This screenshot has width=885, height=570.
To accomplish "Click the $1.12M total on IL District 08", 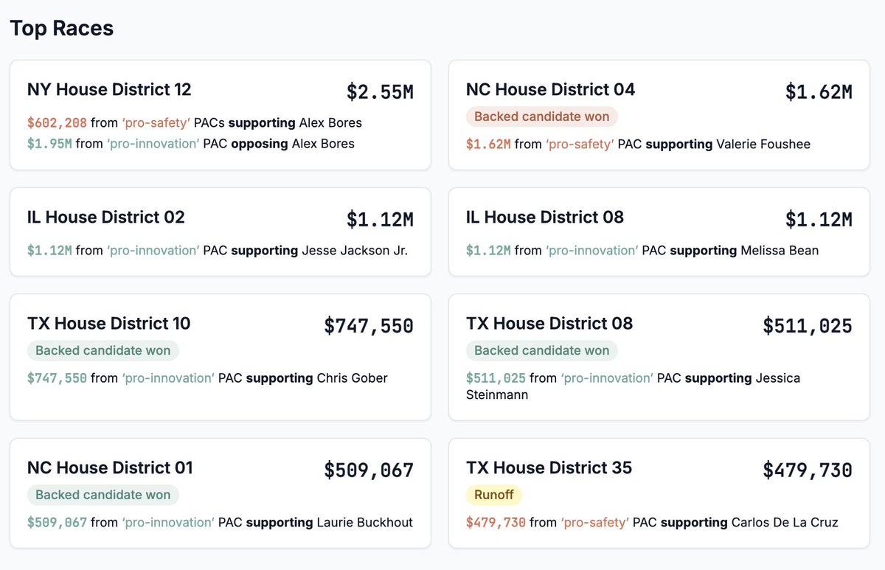I will 819,220.
